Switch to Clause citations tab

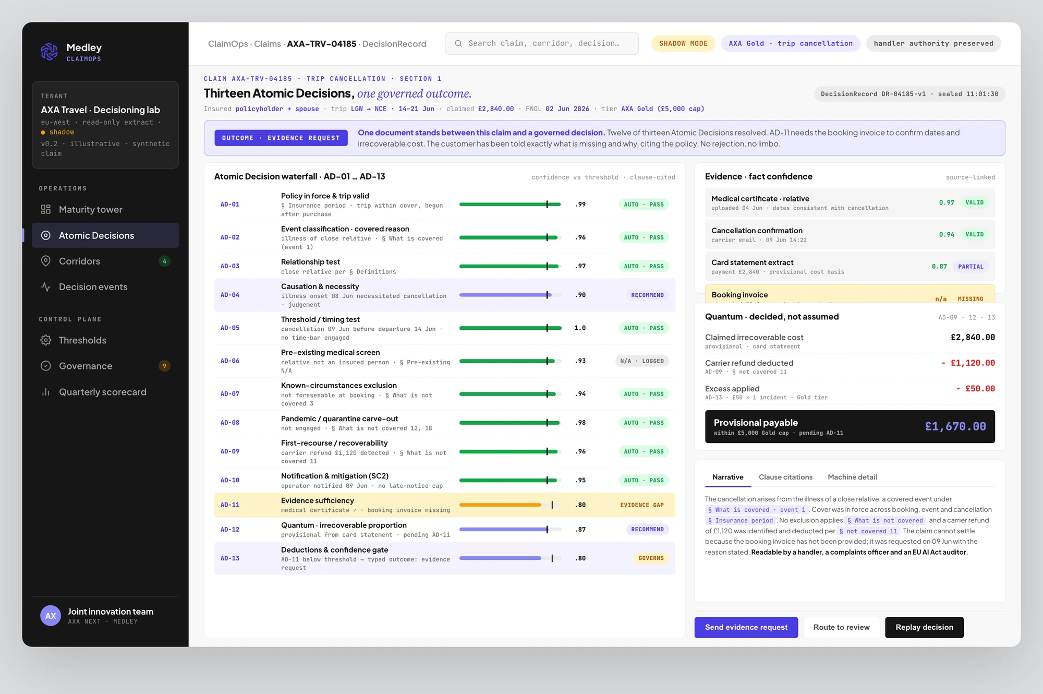[785, 477]
